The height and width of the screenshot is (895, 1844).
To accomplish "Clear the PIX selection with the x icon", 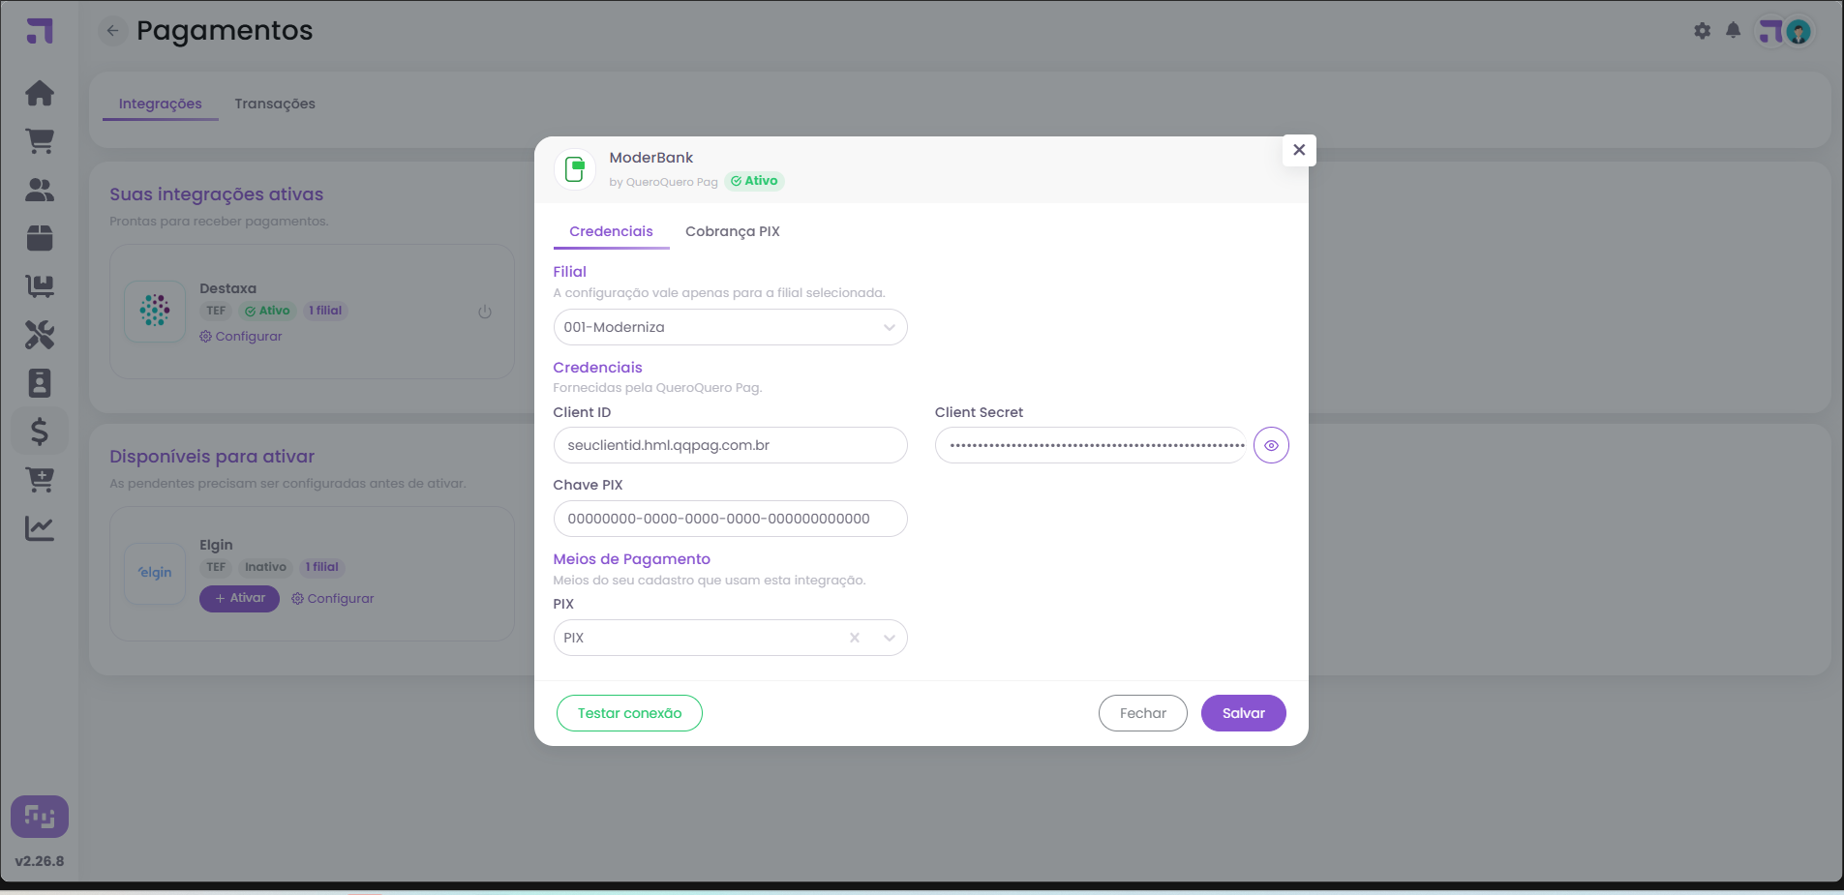I will [855, 638].
